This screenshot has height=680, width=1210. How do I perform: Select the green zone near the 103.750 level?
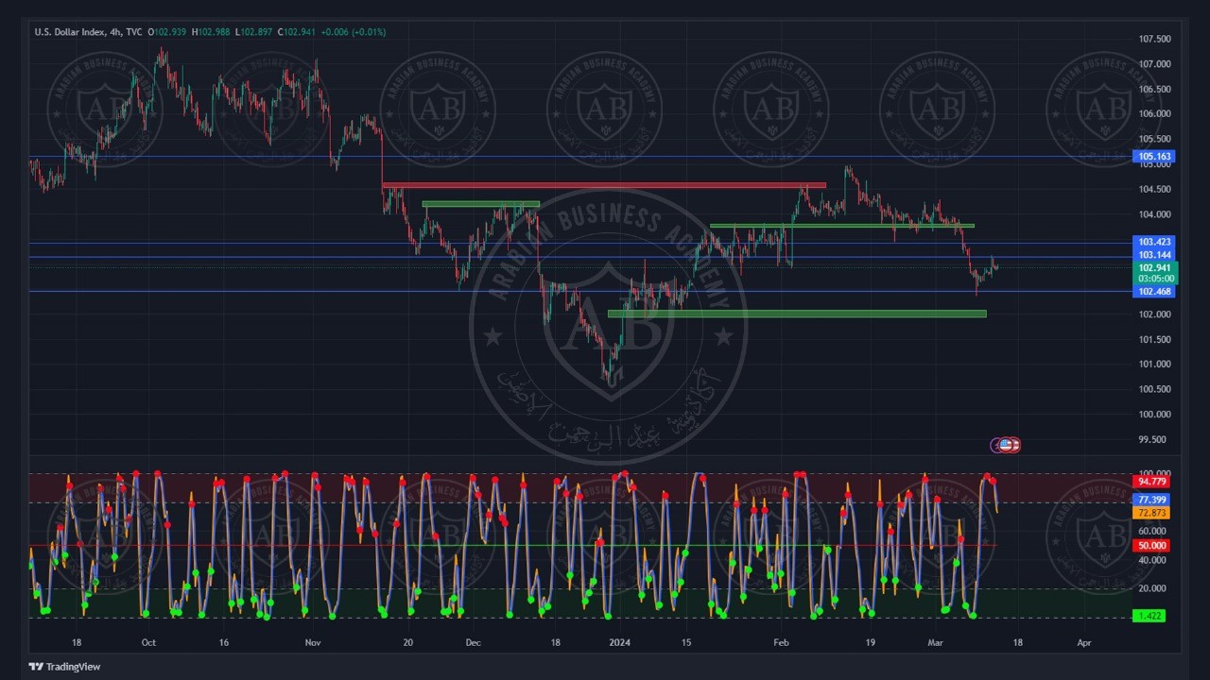pos(841,226)
